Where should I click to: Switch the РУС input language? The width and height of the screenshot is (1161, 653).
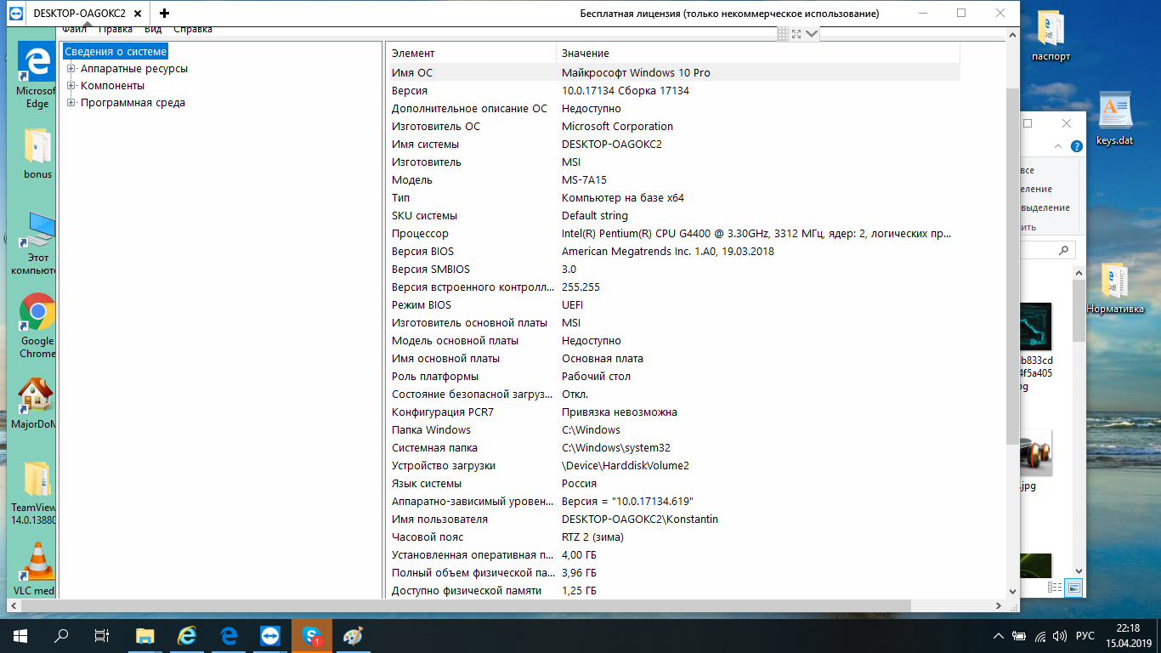coord(1085,636)
